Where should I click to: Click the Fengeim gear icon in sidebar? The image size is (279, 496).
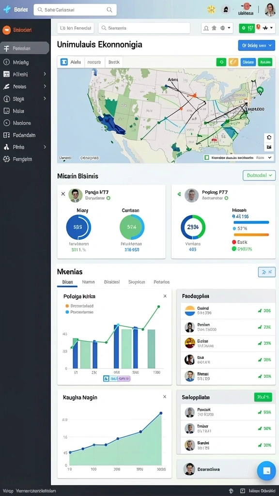6,159
